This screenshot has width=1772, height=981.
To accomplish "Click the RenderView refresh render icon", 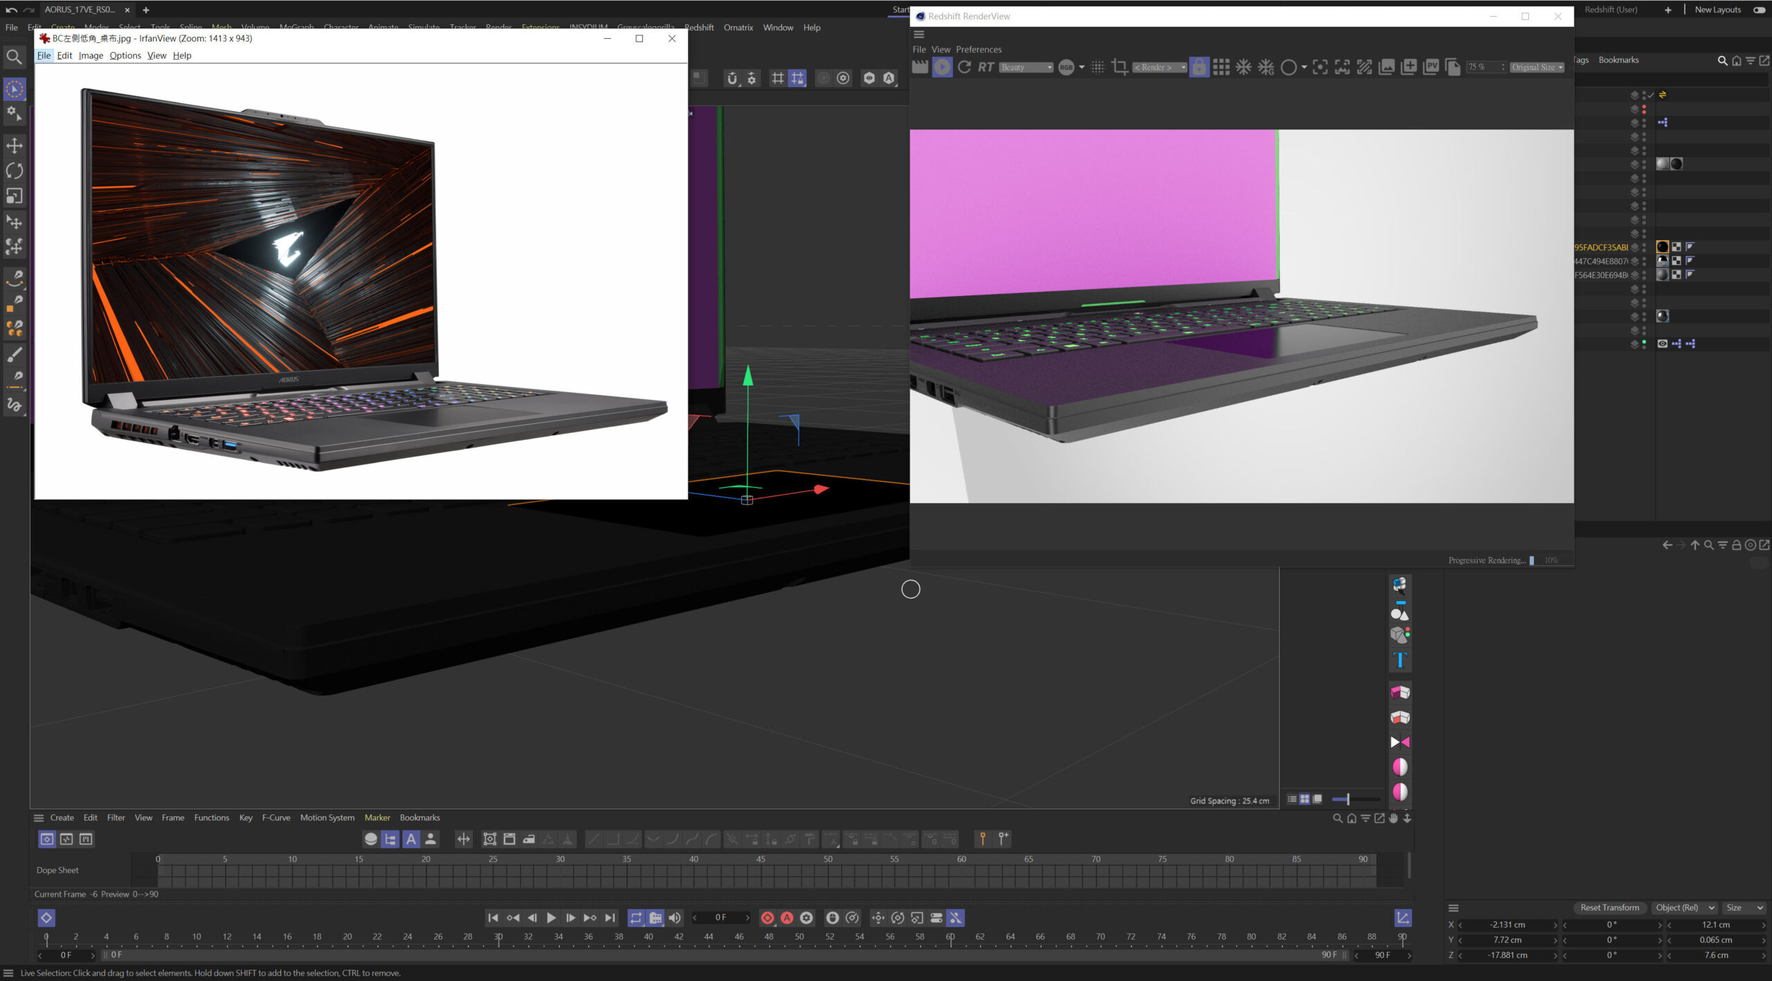I will coord(964,67).
